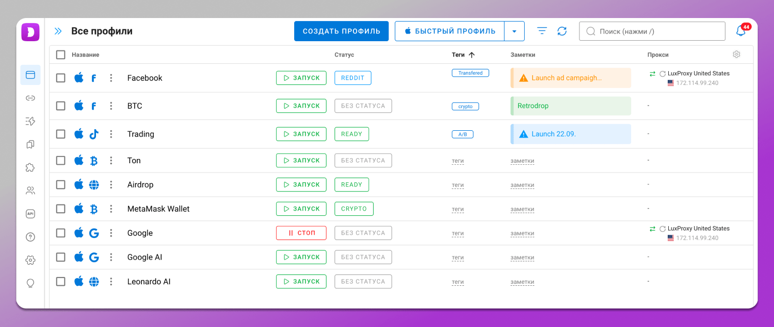Click the profile search input field
This screenshot has width=774, height=327.
[652, 31]
